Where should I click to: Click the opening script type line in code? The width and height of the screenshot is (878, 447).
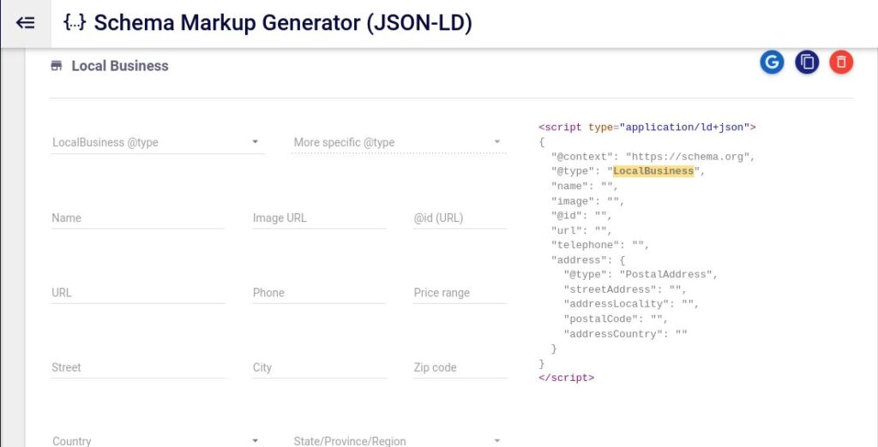pyautogui.click(x=647, y=127)
